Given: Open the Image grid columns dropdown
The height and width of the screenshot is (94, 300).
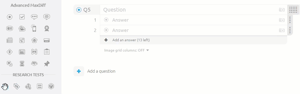Looking at the screenshot, I should [126, 51].
